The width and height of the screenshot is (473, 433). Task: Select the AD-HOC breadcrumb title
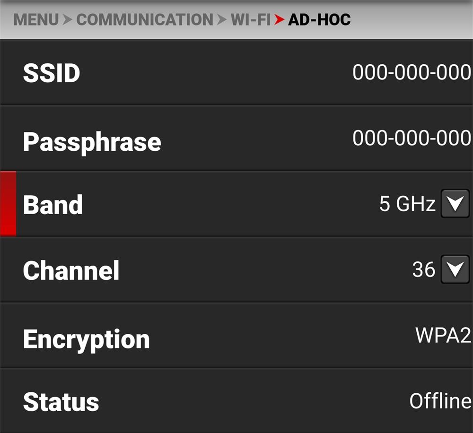click(x=319, y=20)
